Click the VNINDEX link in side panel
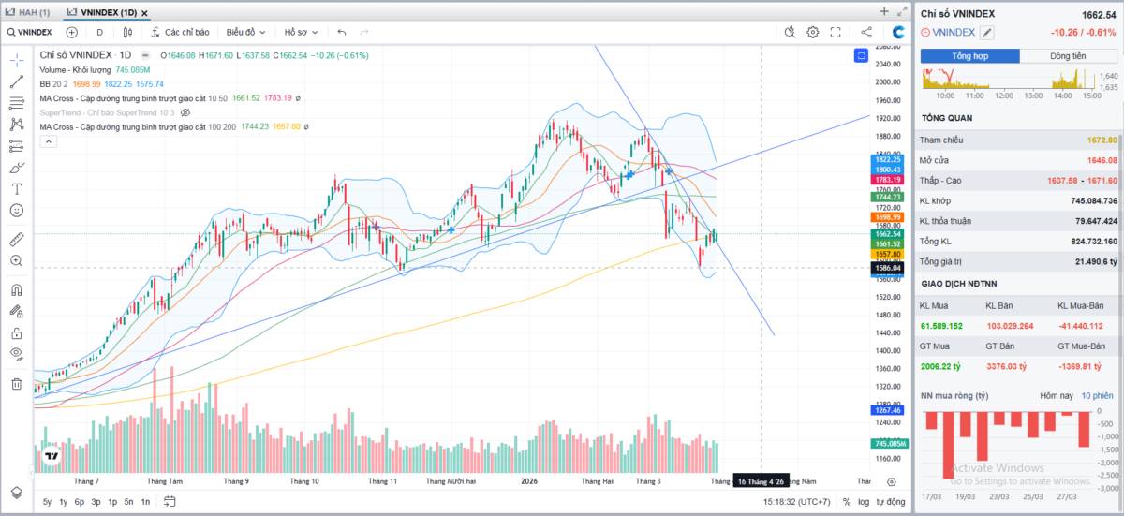This screenshot has width=1124, height=516. click(954, 33)
